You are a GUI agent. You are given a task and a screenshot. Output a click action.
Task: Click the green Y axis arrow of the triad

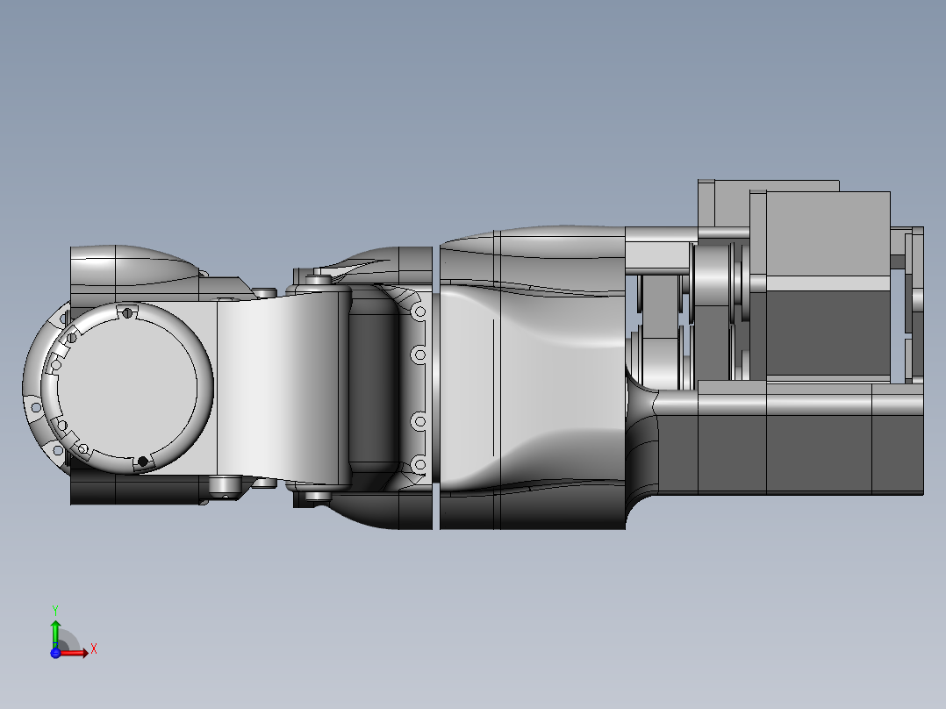point(55,634)
